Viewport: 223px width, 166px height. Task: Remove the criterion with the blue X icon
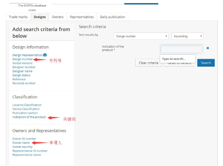(208, 48)
